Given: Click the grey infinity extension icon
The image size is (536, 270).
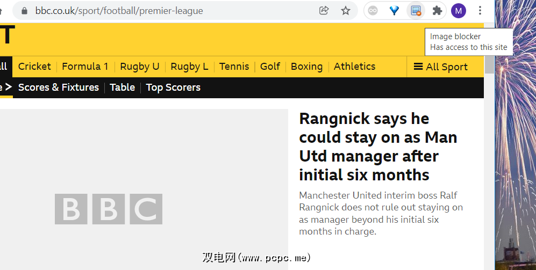Looking at the screenshot, I should (x=373, y=11).
